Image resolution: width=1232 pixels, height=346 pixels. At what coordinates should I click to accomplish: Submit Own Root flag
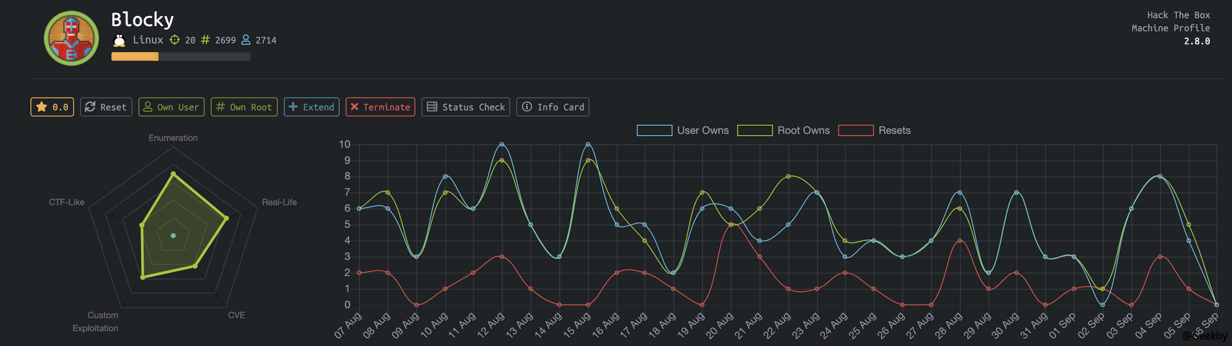tap(244, 107)
